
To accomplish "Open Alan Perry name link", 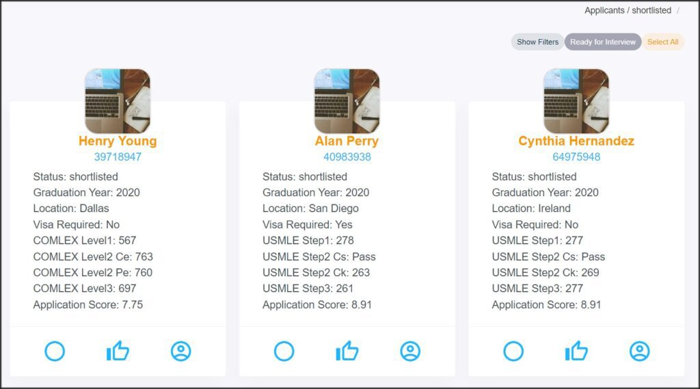I will (347, 141).
